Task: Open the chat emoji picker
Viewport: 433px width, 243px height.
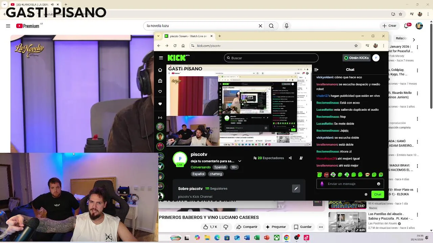Action: (x=379, y=184)
